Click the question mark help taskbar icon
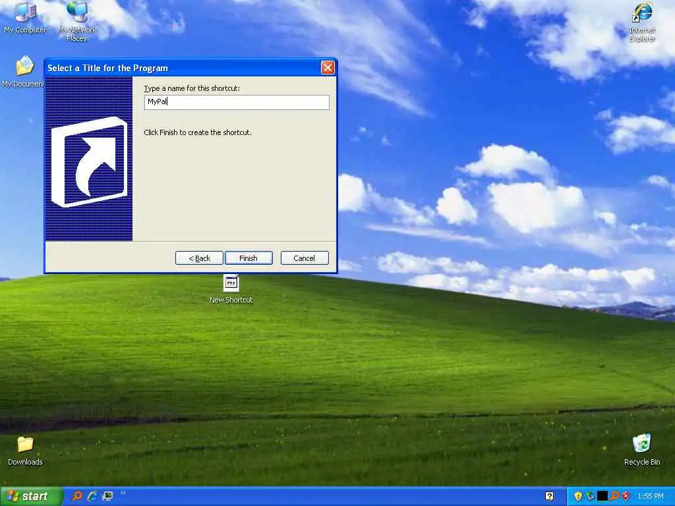 549,496
